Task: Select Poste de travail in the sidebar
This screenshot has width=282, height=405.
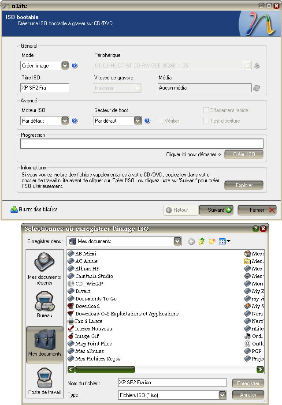Action: click(45, 381)
